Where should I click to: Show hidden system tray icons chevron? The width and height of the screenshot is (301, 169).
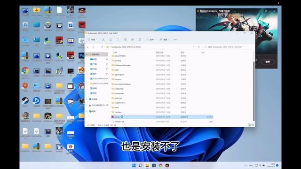246,165
